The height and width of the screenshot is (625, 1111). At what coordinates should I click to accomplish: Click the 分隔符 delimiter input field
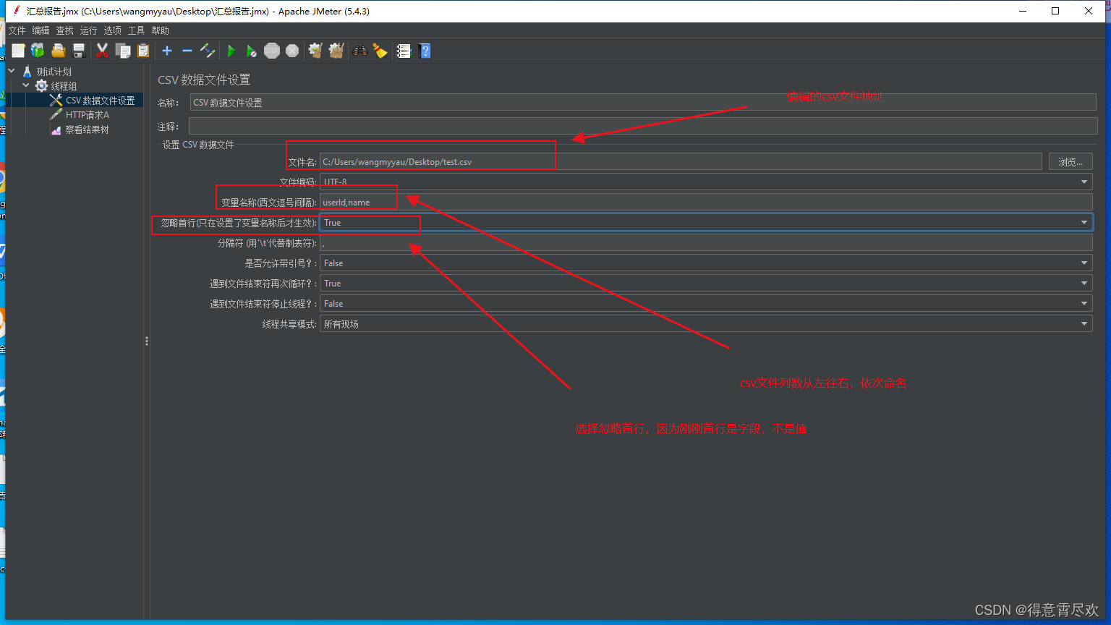pyautogui.click(x=706, y=243)
